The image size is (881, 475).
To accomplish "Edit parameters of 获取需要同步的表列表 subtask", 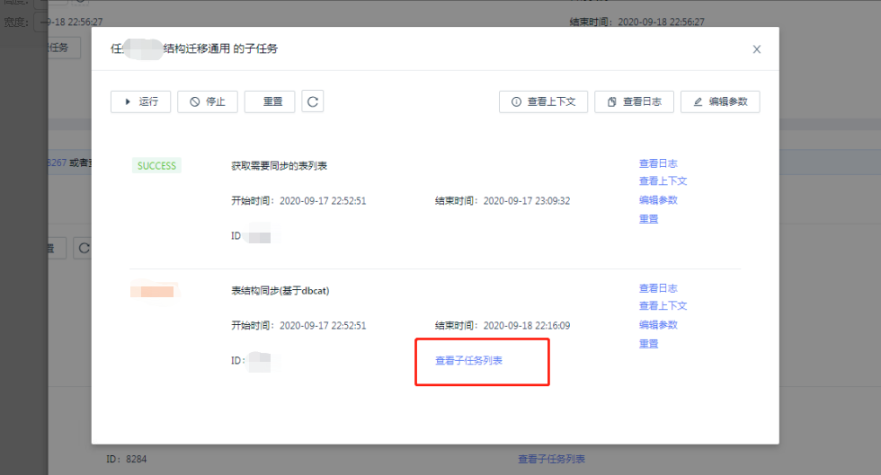I will [658, 200].
